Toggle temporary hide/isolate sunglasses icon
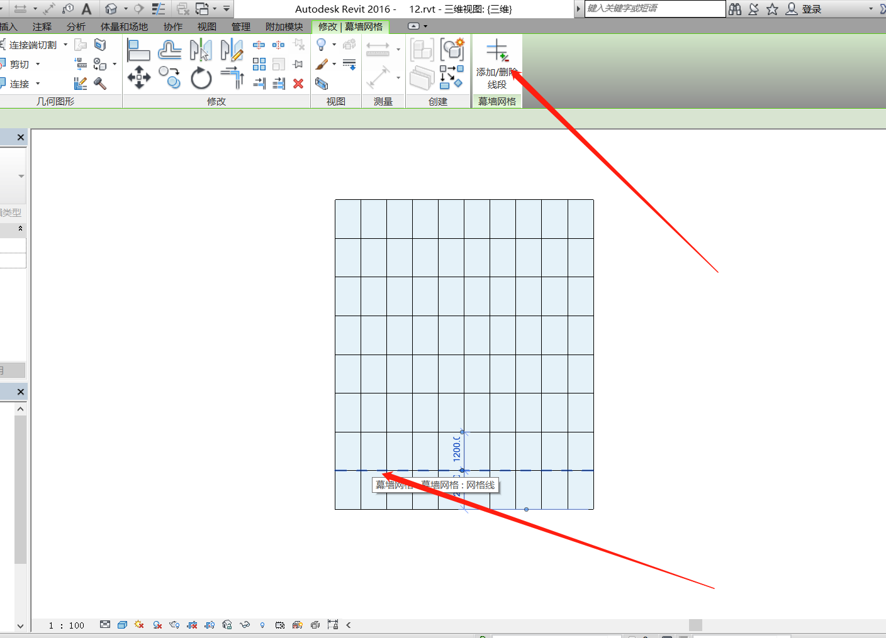This screenshot has width=886, height=638. coord(245,625)
